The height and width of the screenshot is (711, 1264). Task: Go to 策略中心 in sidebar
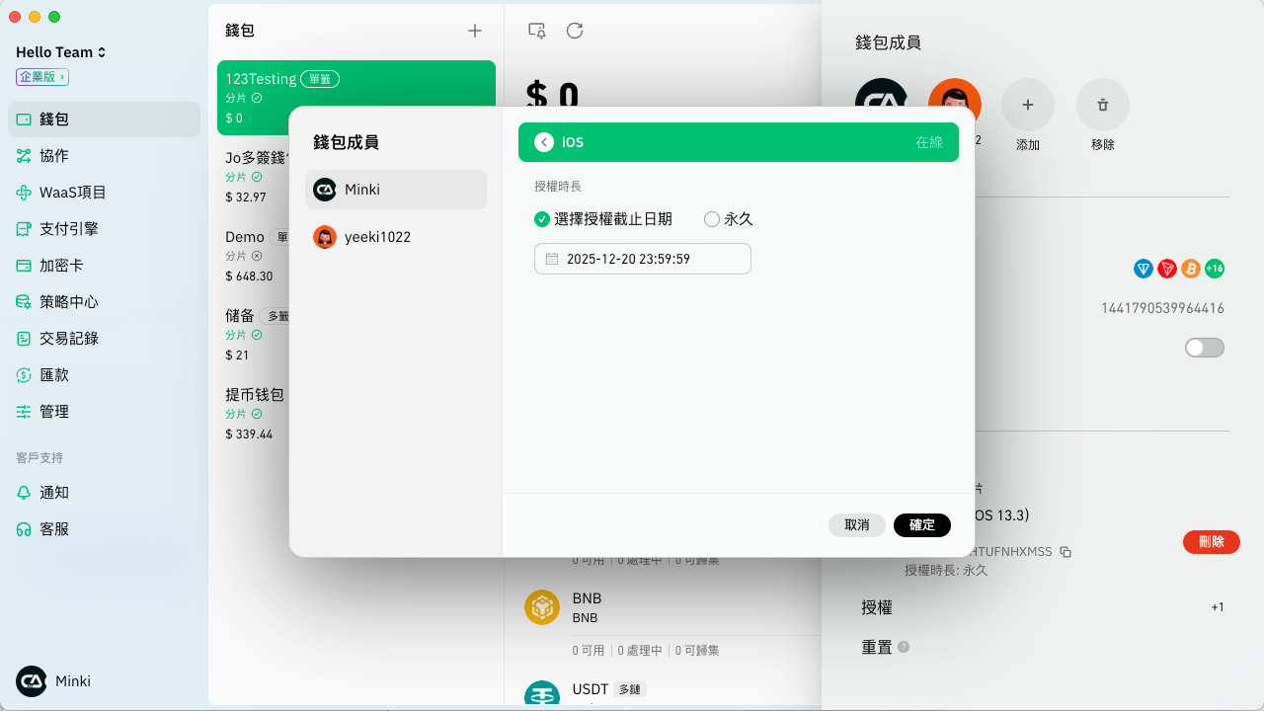68,302
